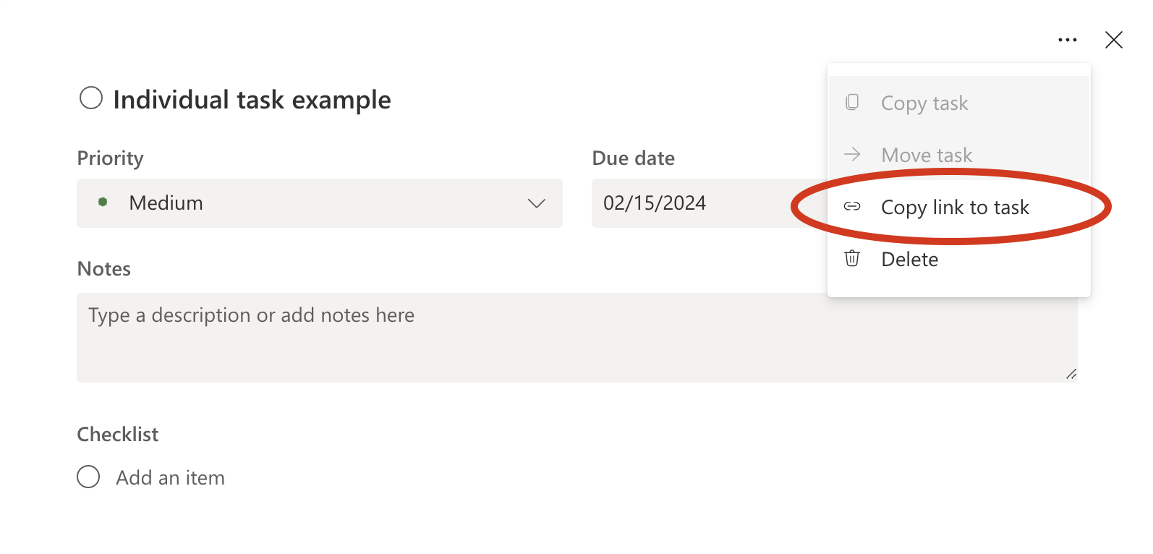Screen dimensions: 1153x554
Task: Mark 'Individual task example' as complete
Action: pyautogui.click(x=91, y=97)
